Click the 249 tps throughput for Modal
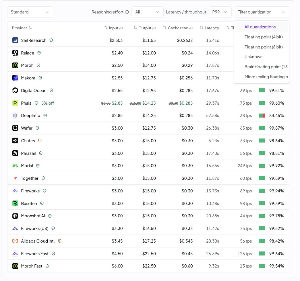The width and height of the screenshot is (300, 281). (x=245, y=166)
